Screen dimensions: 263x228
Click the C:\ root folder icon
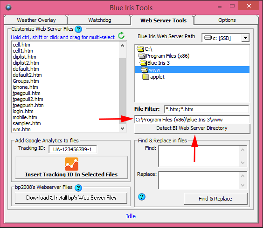point(140,49)
